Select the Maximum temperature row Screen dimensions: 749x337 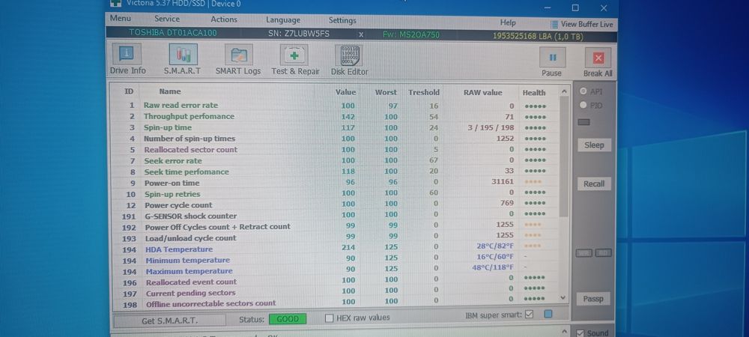point(336,271)
